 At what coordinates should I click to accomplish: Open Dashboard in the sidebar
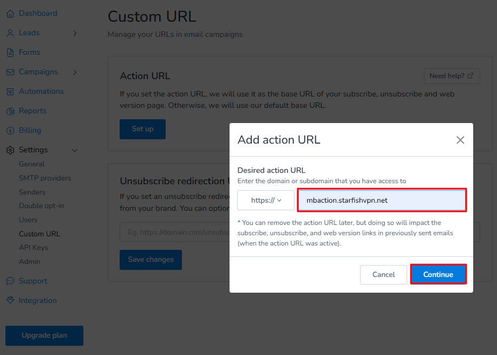38,14
